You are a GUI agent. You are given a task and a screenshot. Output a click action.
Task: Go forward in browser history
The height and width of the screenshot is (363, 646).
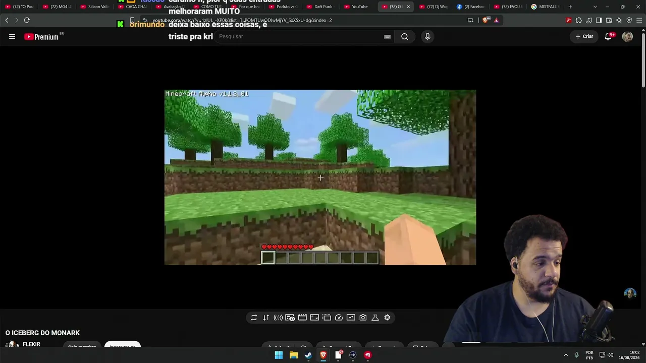[17, 20]
